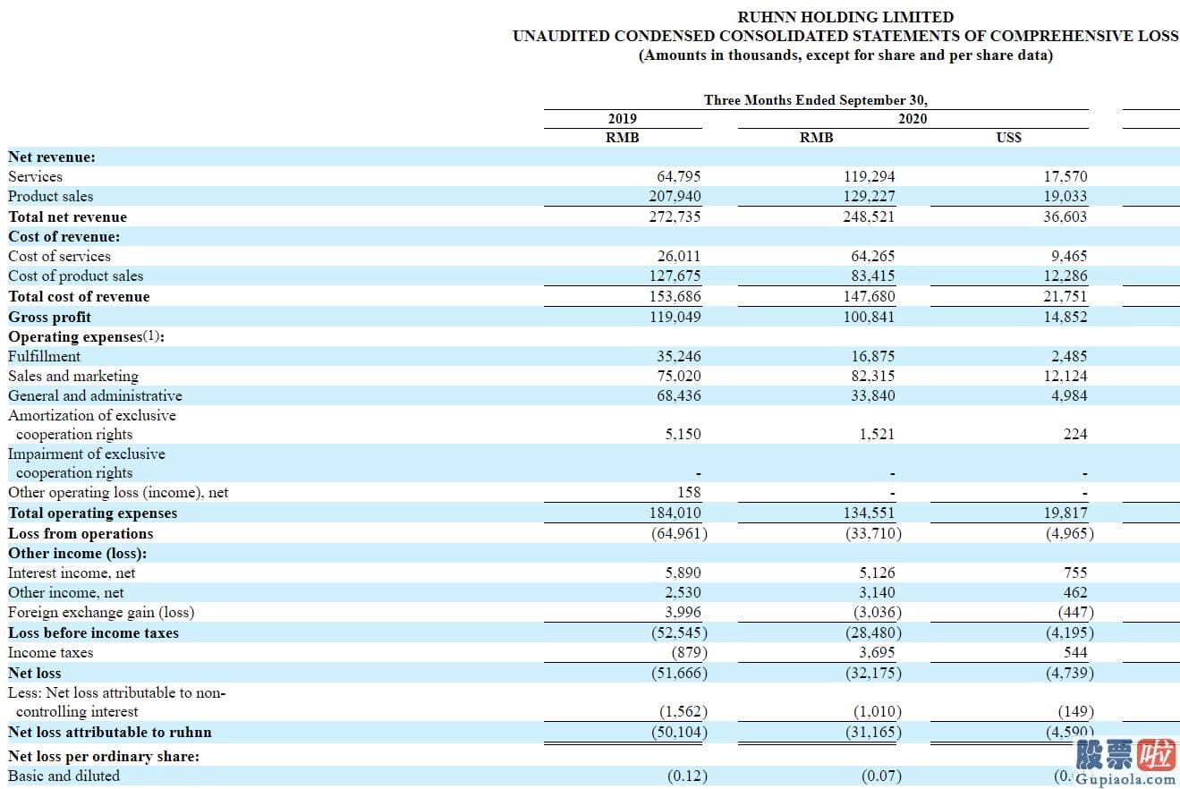Select 'Impairment of exclusive' label line
This screenshot has width=1180, height=789.
(x=87, y=454)
